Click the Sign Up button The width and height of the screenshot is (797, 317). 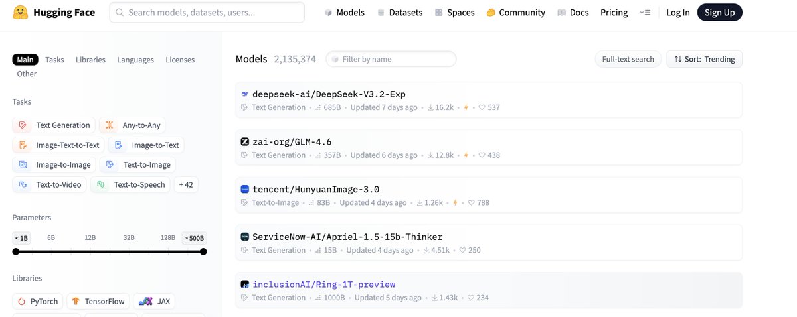(x=720, y=13)
